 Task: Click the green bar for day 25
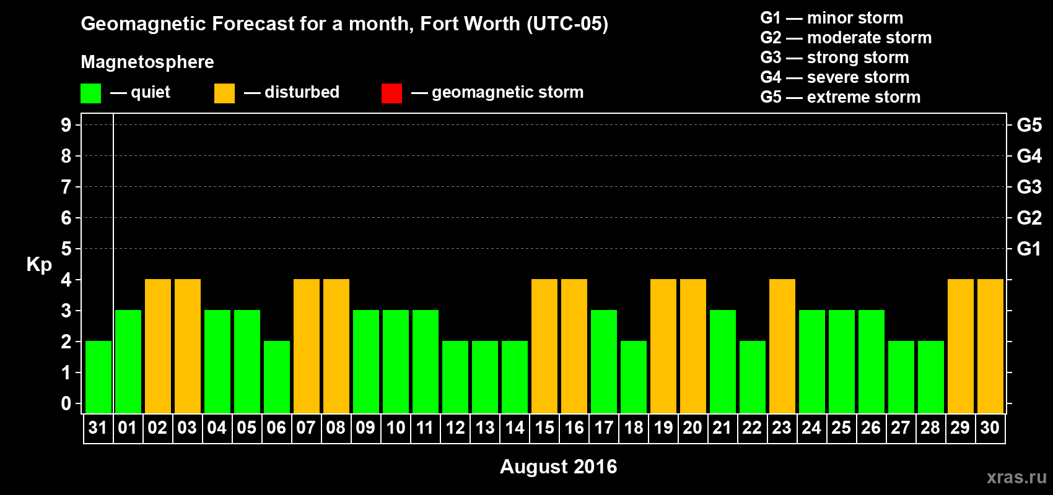click(x=842, y=361)
